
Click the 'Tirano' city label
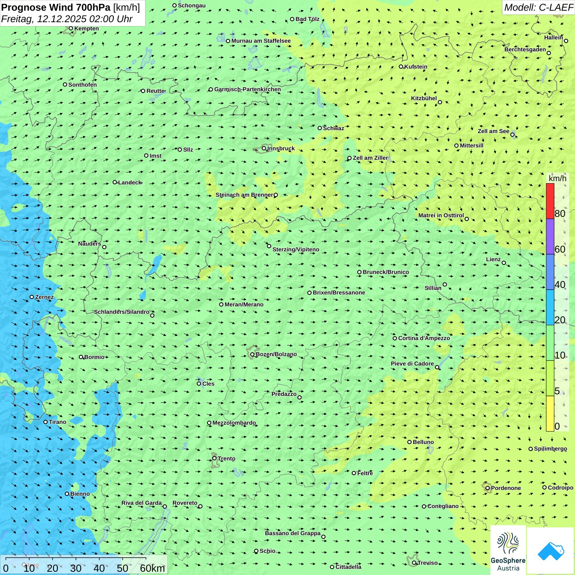(x=57, y=422)
